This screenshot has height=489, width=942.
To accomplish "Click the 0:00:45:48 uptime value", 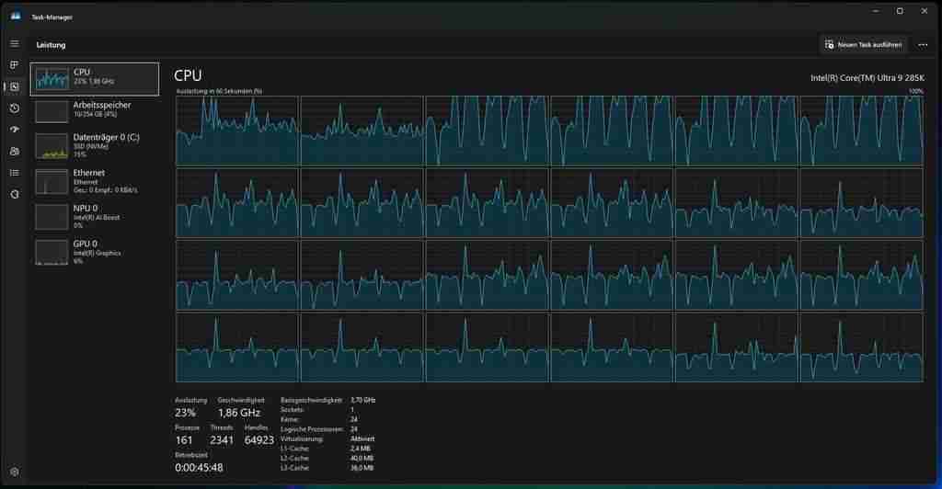I will point(199,468).
